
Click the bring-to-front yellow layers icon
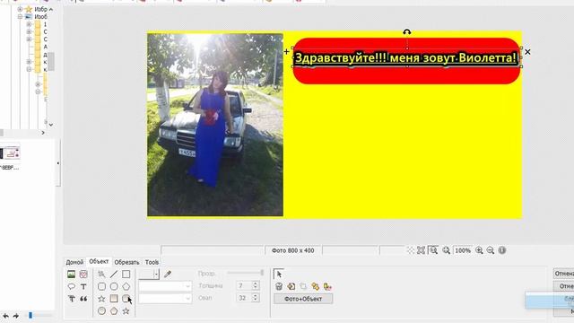pyautogui.click(x=315, y=286)
